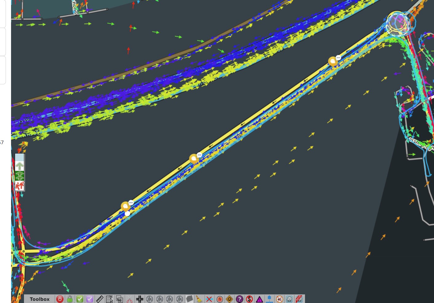Toggle the green checkmark in Toolbox

pyautogui.click(x=80, y=299)
